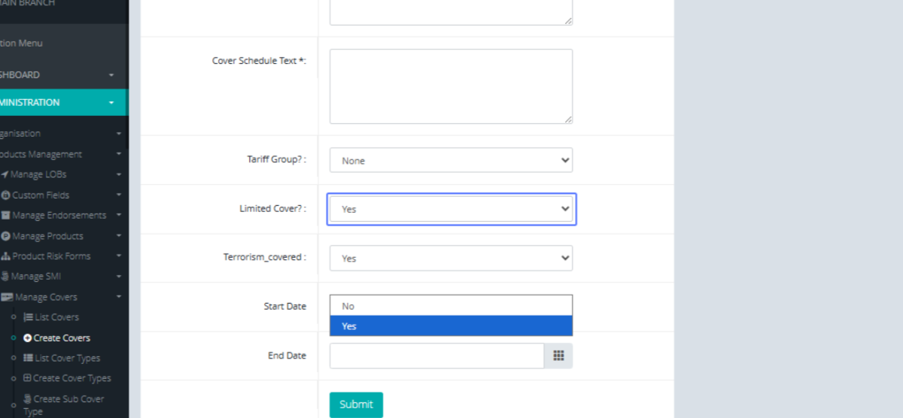Click the Cover Schedule Text area

pos(451,86)
